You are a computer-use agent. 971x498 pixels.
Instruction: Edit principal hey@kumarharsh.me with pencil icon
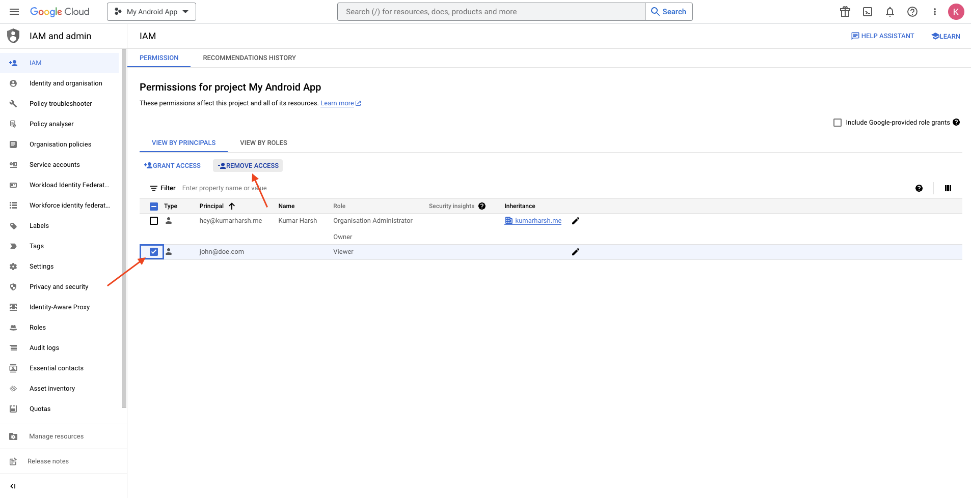pyautogui.click(x=575, y=221)
